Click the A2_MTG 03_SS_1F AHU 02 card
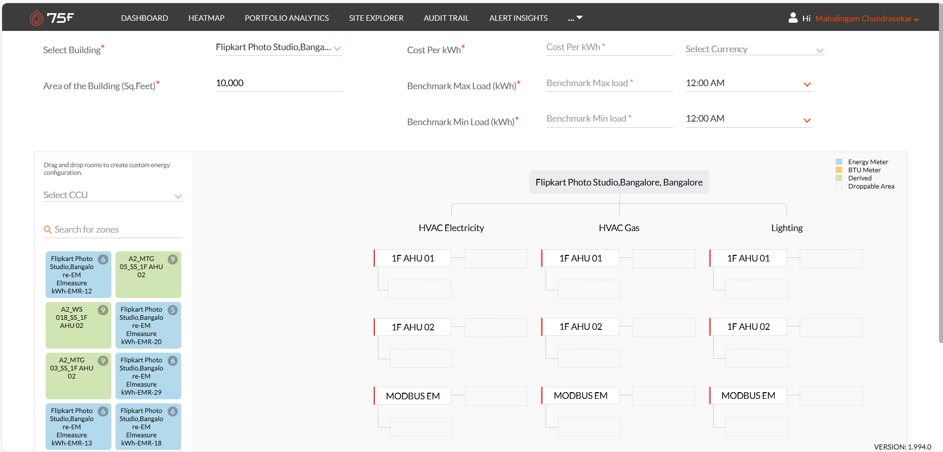The image size is (943, 452). pyautogui.click(x=78, y=376)
